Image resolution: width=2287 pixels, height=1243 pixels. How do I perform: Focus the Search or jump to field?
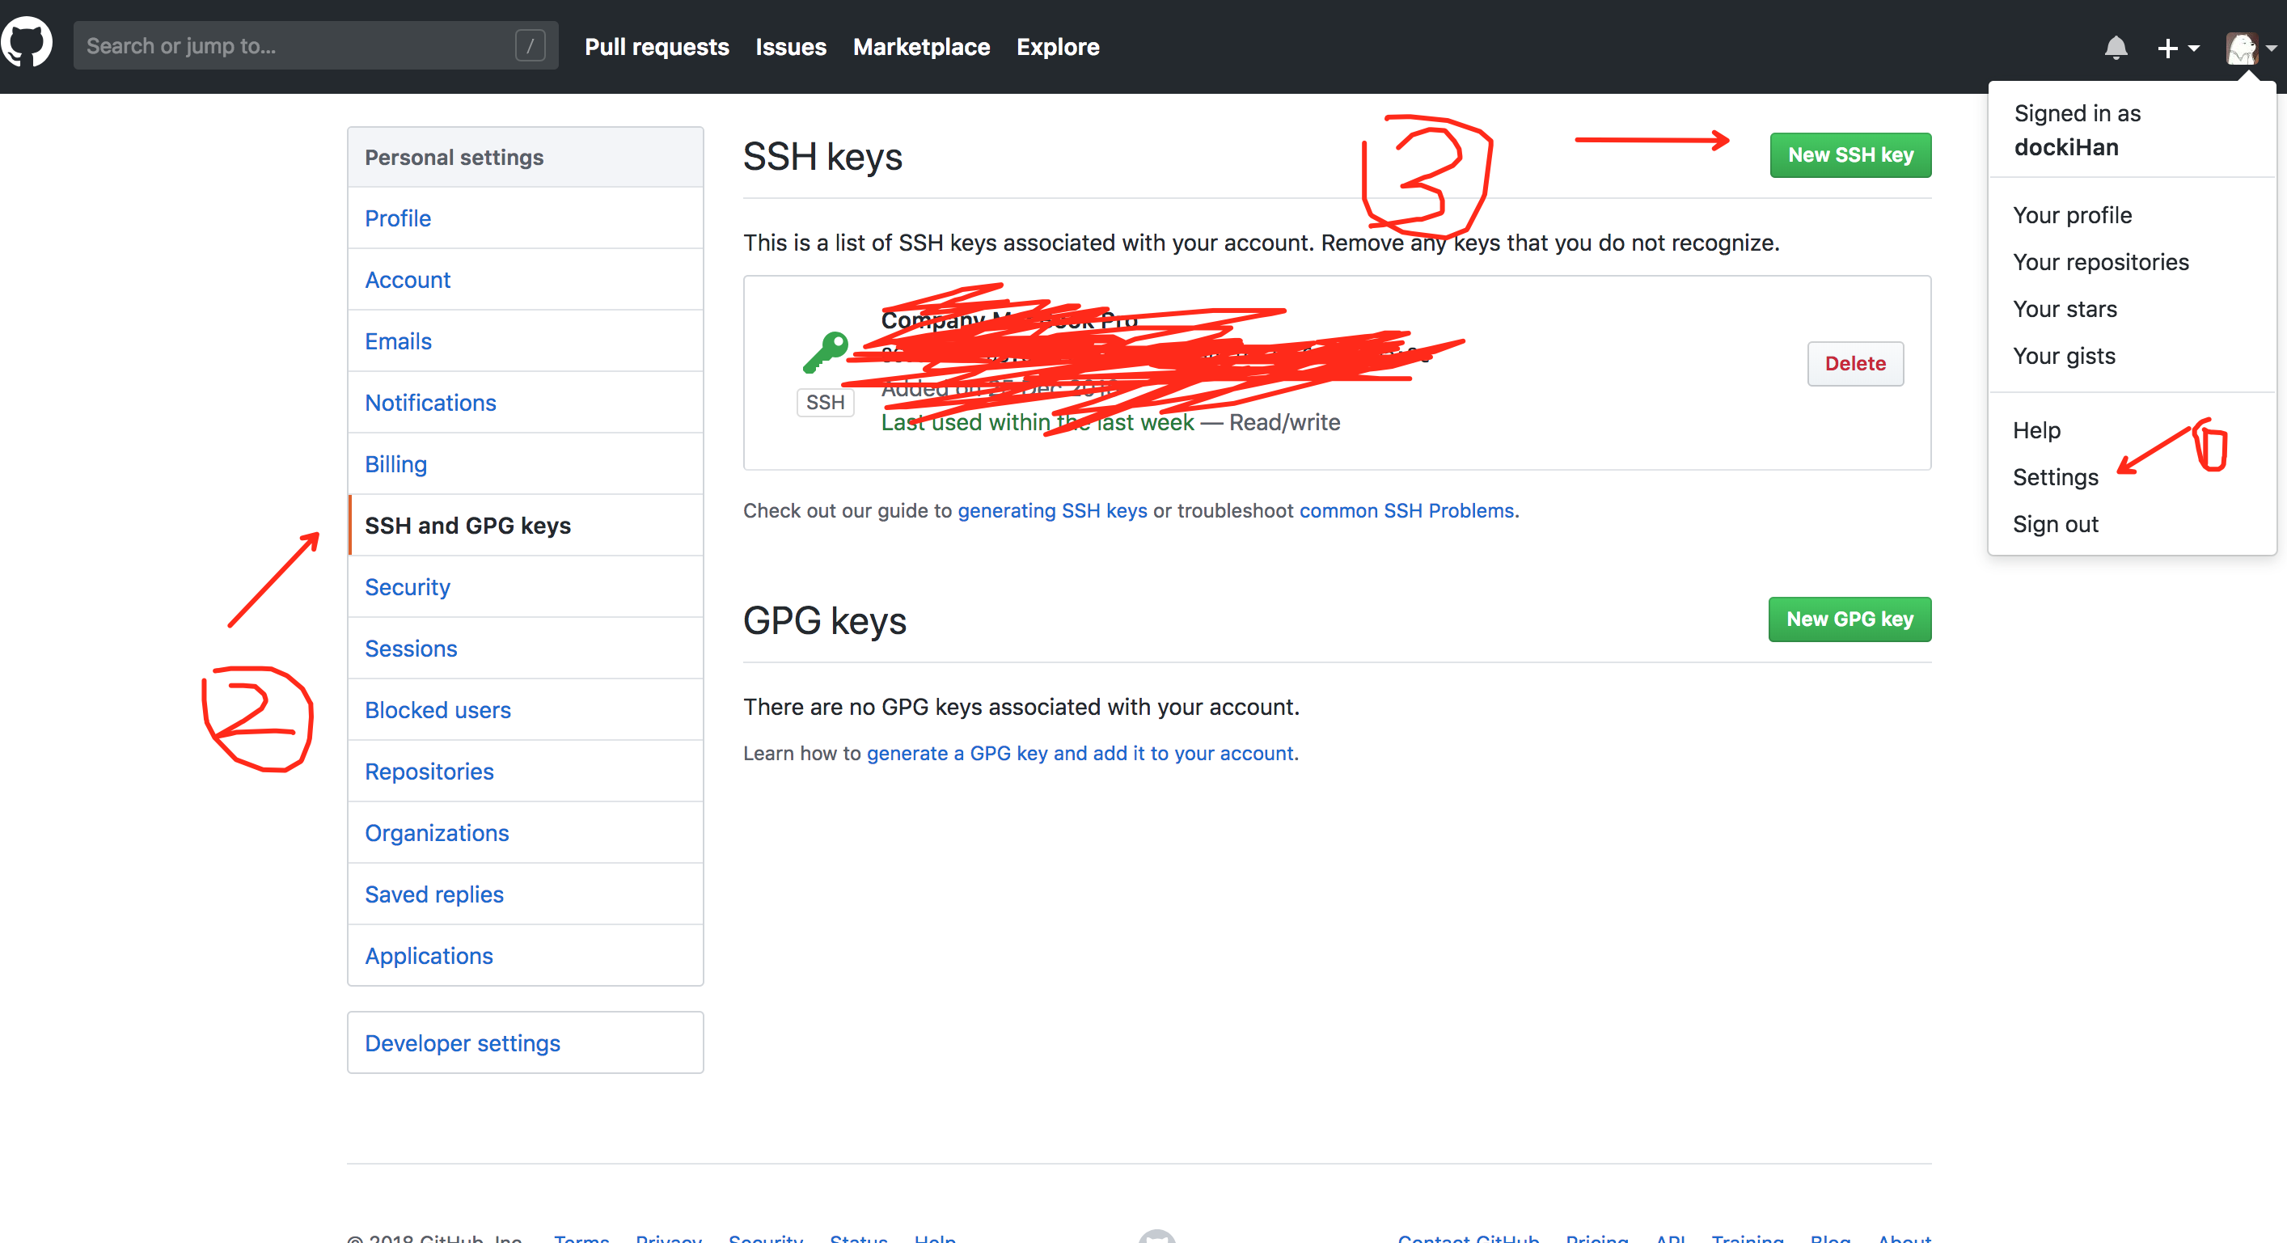316,46
